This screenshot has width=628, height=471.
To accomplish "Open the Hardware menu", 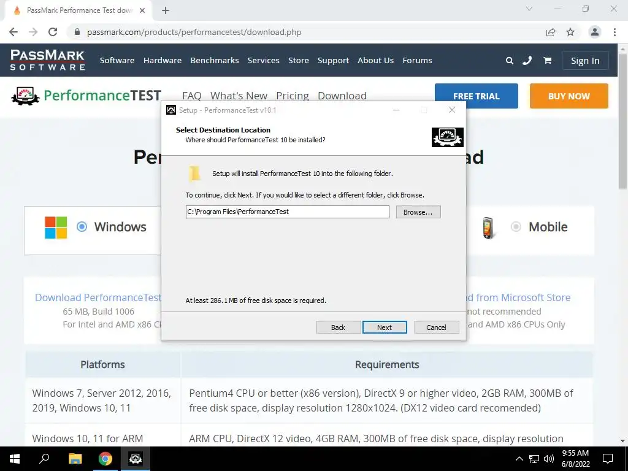I will (x=162, y=61).
